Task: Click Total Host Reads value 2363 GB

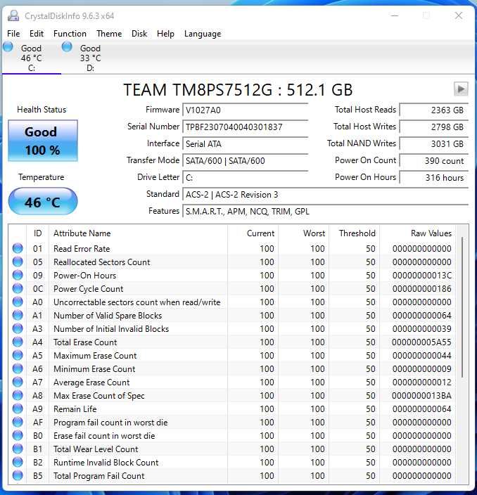Action: (434, 110)
